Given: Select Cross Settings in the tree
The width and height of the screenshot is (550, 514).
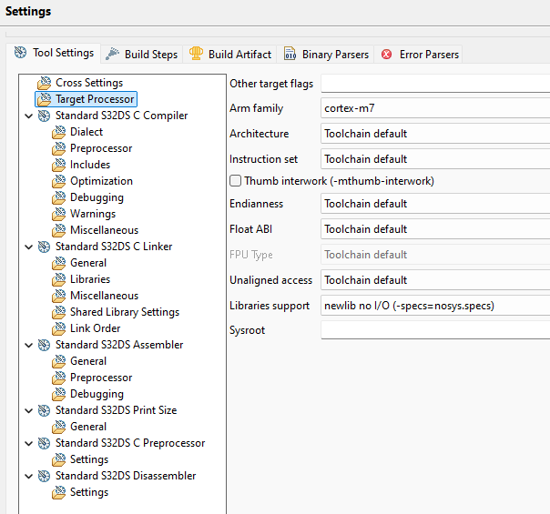Looking at the screenshot, I should 89,83.
